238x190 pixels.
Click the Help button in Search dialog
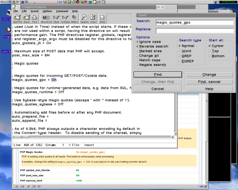point(209,89)
